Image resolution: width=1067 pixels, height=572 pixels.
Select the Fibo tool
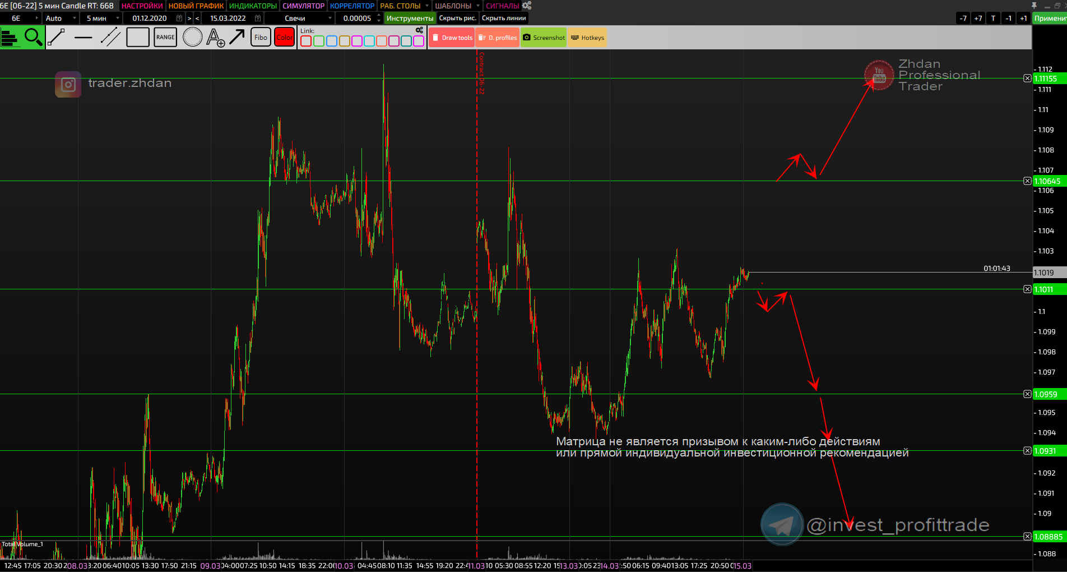tap(261, 38)
